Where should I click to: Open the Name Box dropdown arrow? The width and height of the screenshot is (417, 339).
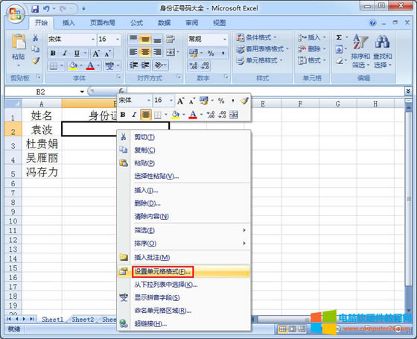(82, 92)
